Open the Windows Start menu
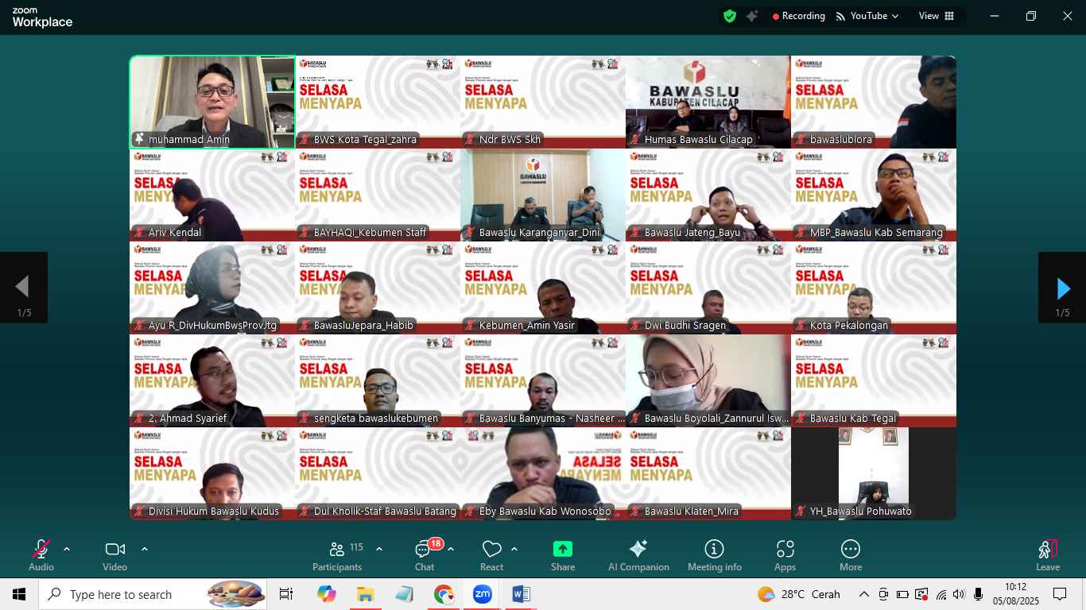Screen dimensions: 1086x610 [17, 593]
